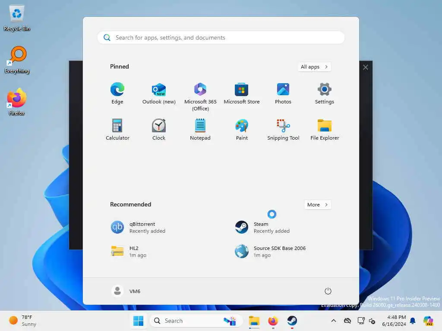The image size is (442, 331).
Task: Show hidden system tray icons
Action: 334,321
